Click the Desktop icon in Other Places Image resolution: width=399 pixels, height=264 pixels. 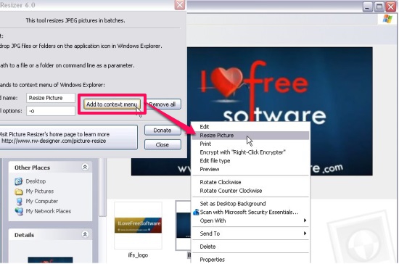click(x=19, y=181)
